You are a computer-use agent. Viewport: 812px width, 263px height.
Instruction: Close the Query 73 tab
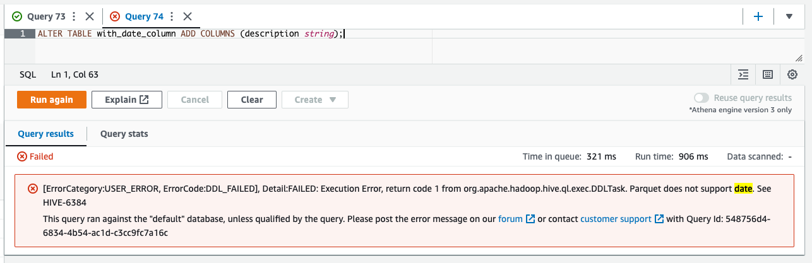[90, 16]
